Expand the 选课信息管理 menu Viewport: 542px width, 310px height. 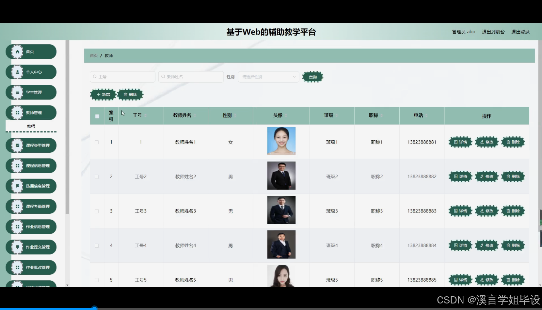[x=31, y=186]
